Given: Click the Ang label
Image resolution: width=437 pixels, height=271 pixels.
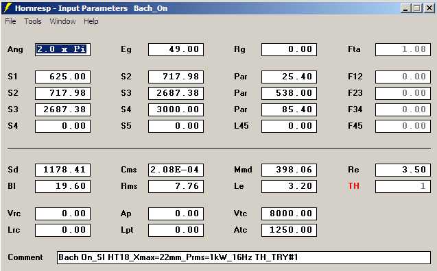Looking at the screenshot, I should (x=15, y=49).
